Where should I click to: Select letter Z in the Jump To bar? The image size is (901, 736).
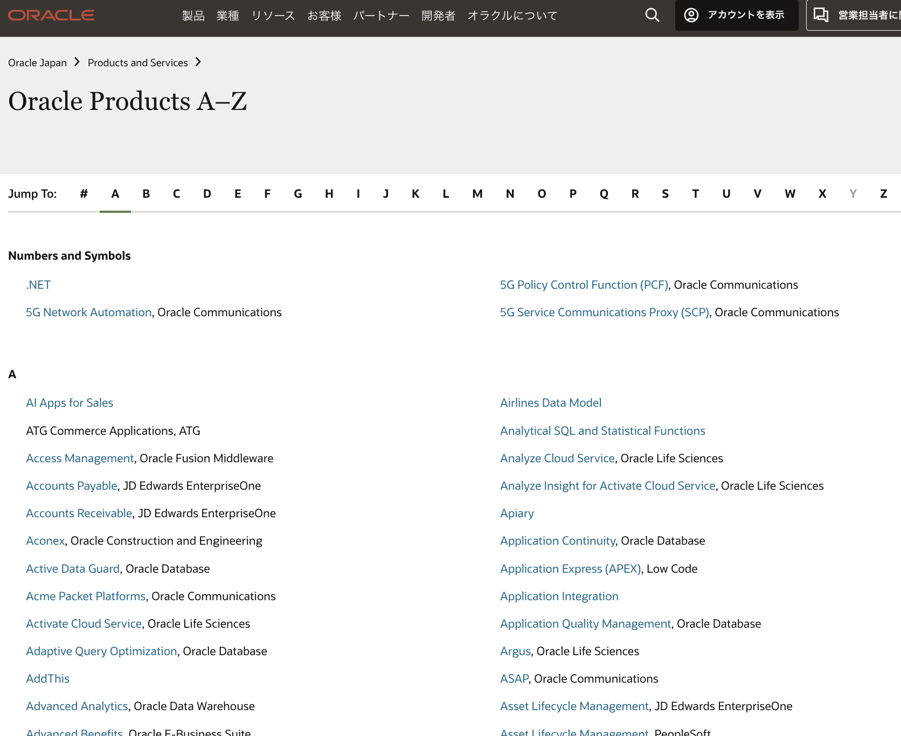tap(883, 193)
